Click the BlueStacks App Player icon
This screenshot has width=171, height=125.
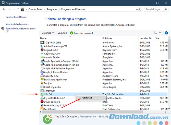42,80
